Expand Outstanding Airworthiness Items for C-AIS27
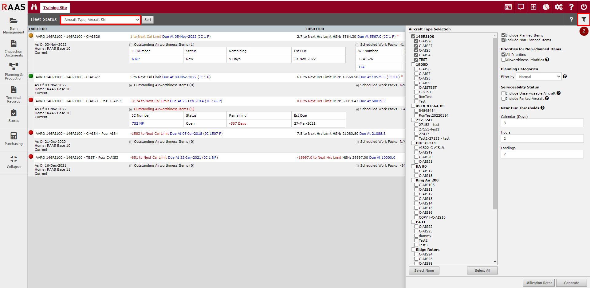 (131, 86)
